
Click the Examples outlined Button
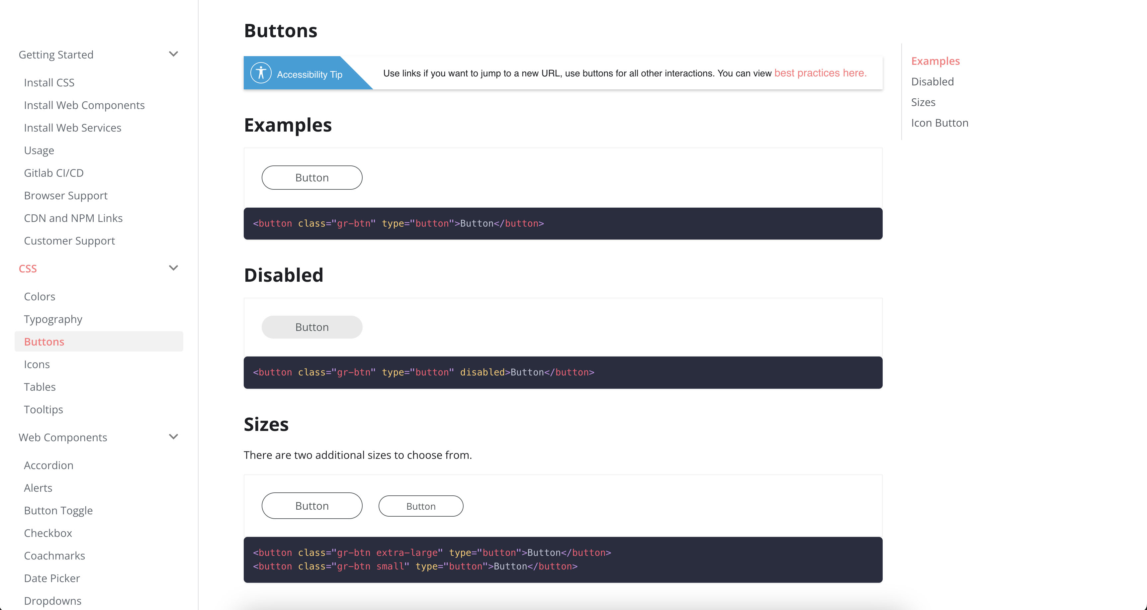click(x=312, y=178)
